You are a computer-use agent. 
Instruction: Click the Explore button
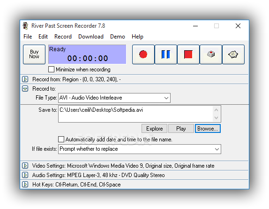[x=154, y=129]
